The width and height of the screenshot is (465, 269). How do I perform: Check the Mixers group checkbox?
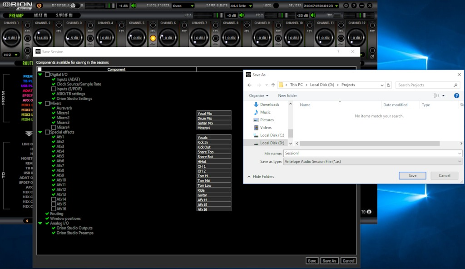(47, 103)
